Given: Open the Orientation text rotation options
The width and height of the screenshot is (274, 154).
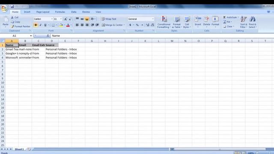Looking at the screenshot, I should (93, 19).
